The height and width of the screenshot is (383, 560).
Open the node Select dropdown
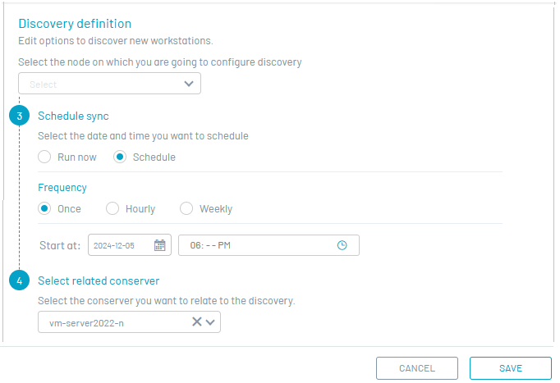[x=109, y=84]
